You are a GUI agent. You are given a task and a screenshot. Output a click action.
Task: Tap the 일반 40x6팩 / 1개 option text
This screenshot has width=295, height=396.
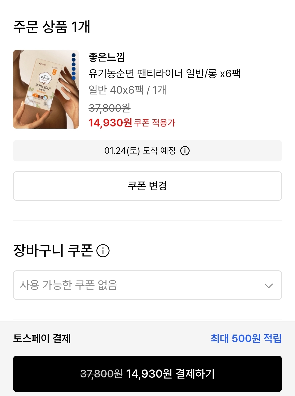pyautogui.click(x=127, y=90)
